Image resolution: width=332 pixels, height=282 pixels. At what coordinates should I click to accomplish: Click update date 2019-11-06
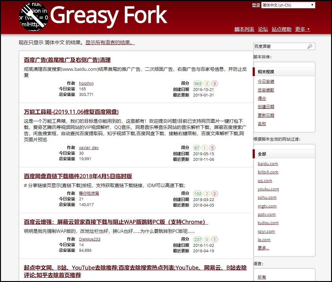[204, 160]
